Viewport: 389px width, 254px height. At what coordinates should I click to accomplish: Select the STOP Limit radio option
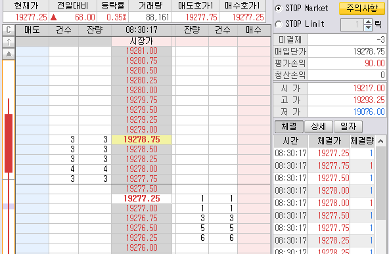(279, 24)
